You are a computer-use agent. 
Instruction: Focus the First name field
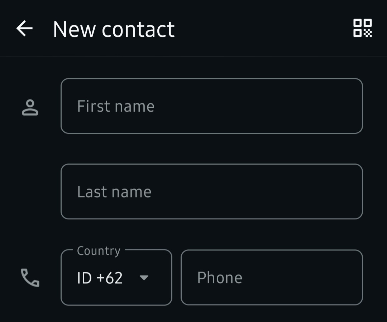click(211, 106)
